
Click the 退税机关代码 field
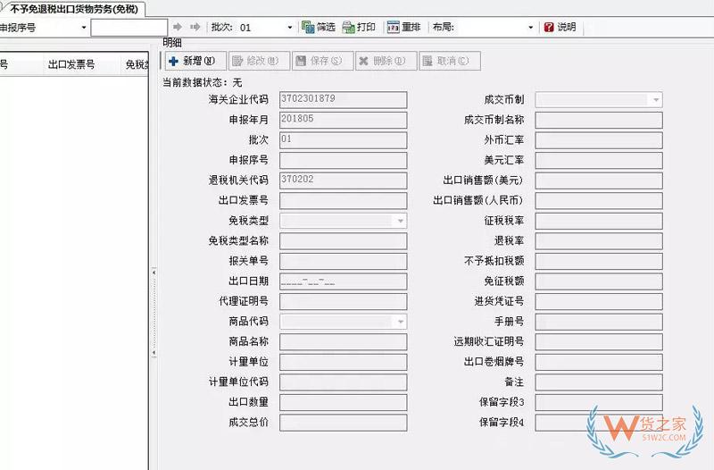[x=344, y=180]
